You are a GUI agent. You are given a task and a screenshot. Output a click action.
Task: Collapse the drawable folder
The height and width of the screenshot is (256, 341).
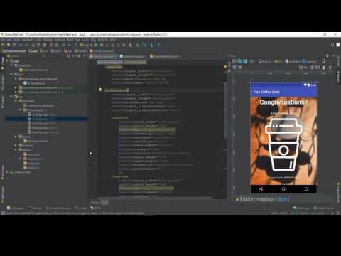[x=16, y=101]
